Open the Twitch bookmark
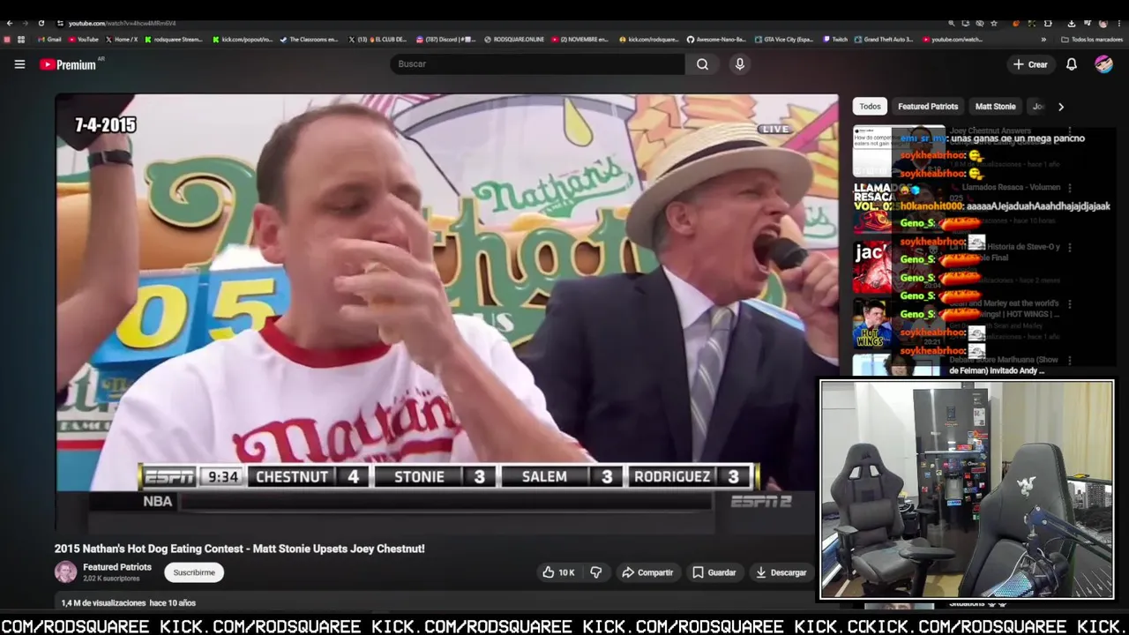Image resolution: width=1129 pixels, height=635 pixels. pyautogui.click(x=835, y=40)
